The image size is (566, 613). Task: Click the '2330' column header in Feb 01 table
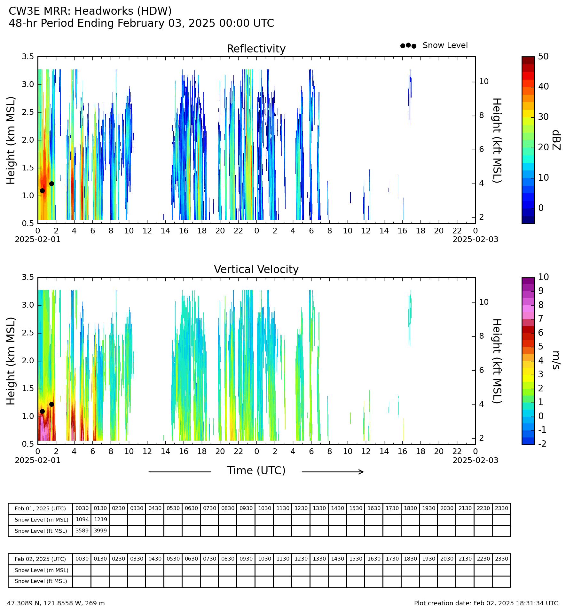[x=501, y=508]
